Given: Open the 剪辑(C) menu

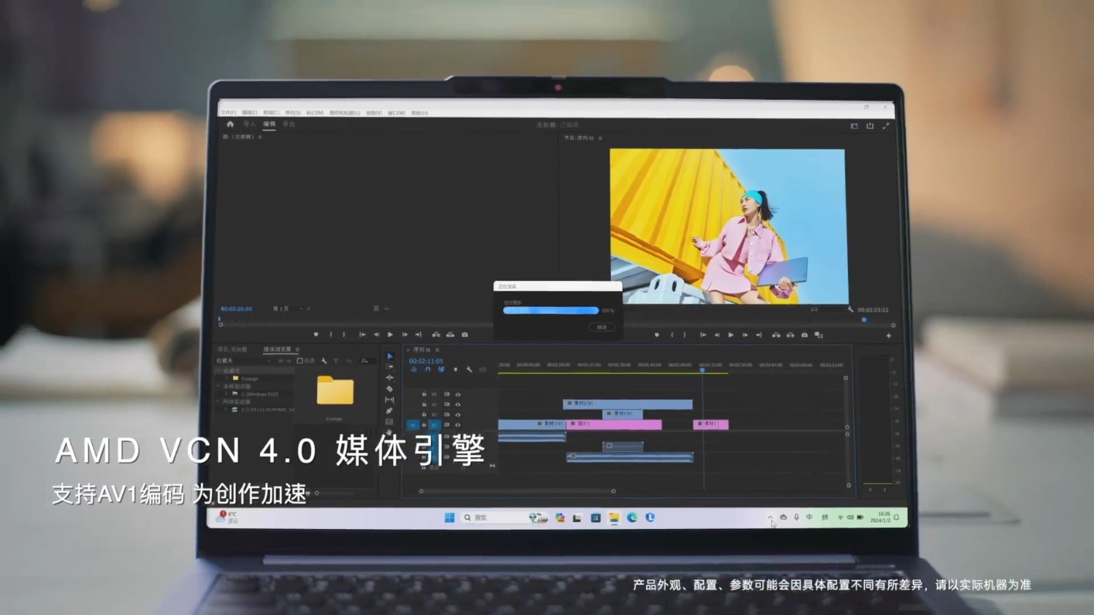Looking at the screenshot, I should tap(271, 113).
